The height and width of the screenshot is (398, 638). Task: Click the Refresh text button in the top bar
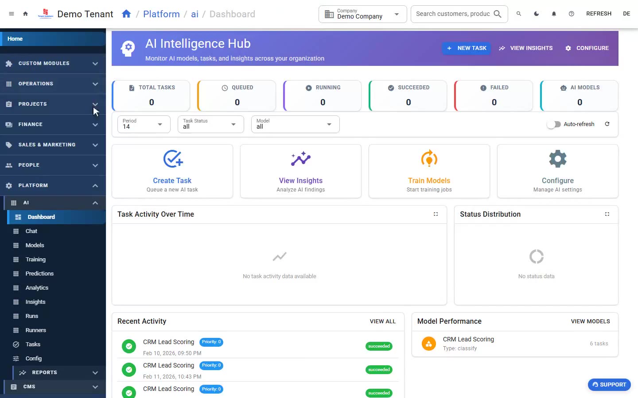(599, 14)
